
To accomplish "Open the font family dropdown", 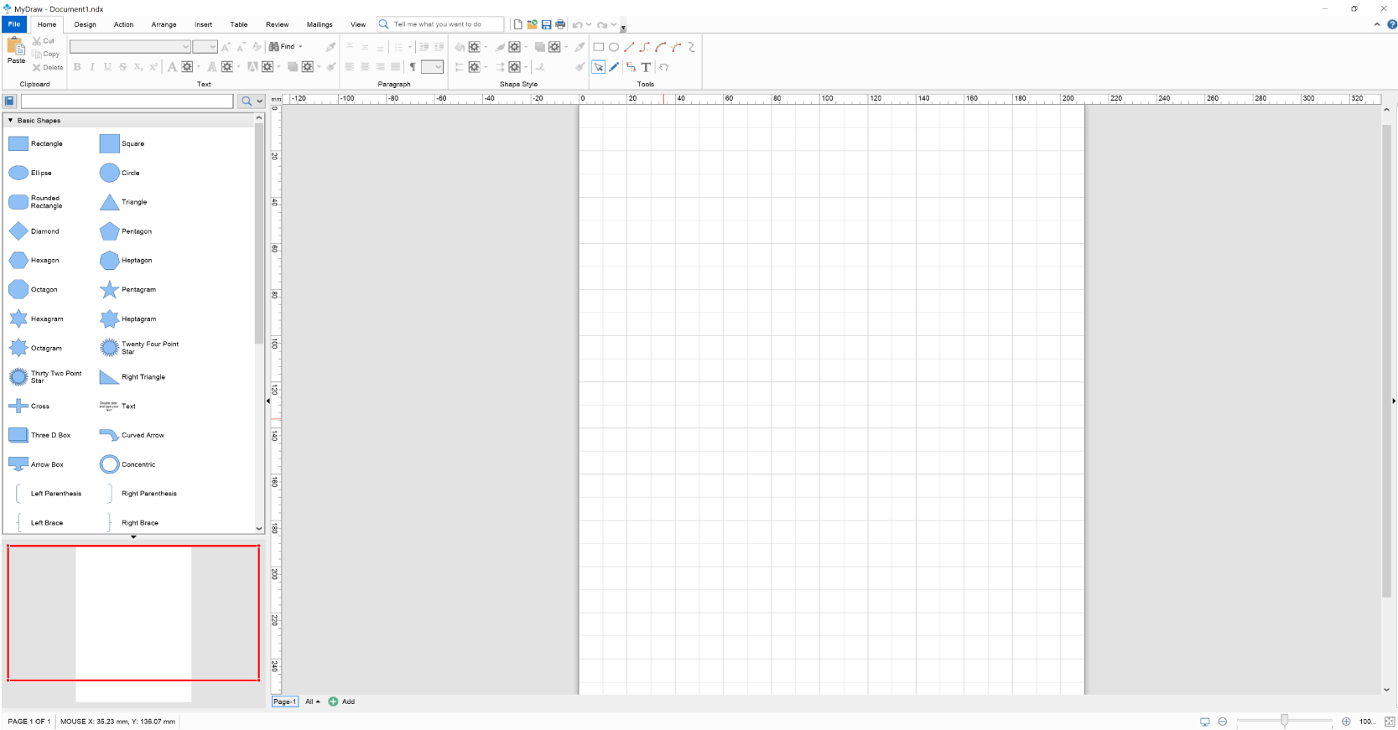I will 185,47.
